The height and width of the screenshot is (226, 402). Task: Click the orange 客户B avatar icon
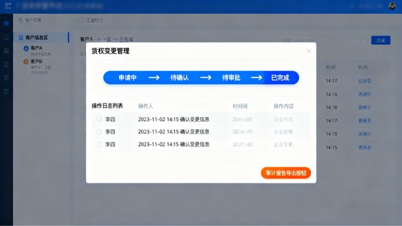[x=26, y=62]
